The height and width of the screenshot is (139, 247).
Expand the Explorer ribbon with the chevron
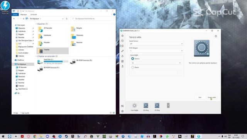[x=112, y=15]
